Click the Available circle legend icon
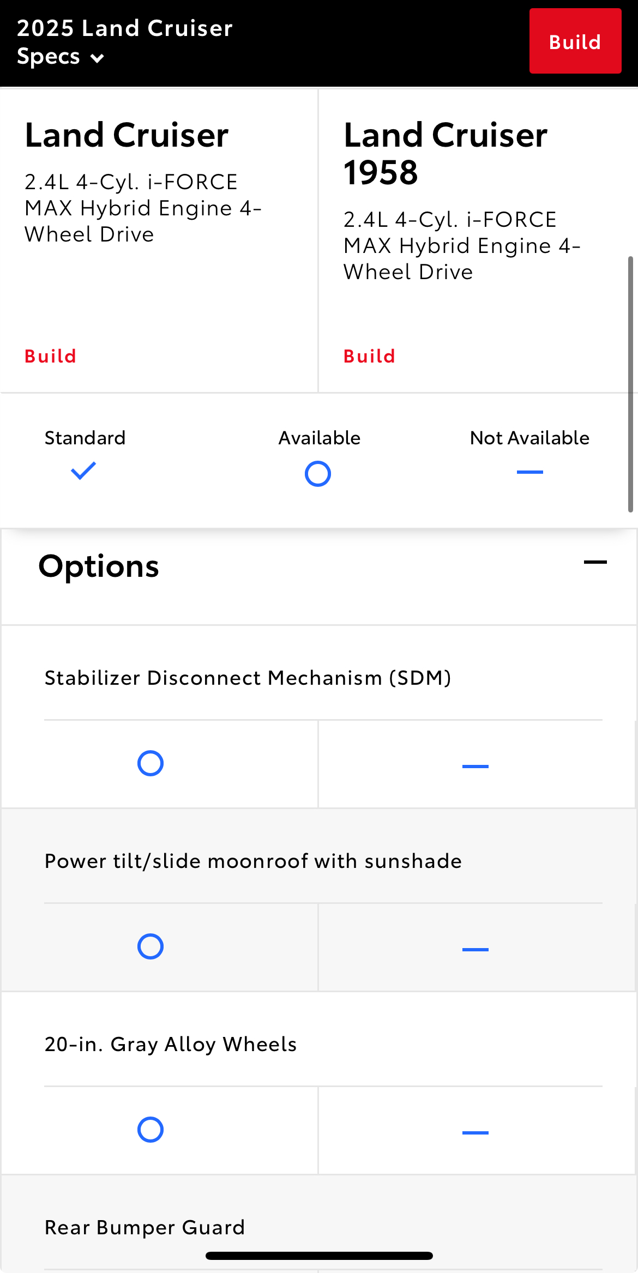This screenshot has width=638, height=1273. 318,474
